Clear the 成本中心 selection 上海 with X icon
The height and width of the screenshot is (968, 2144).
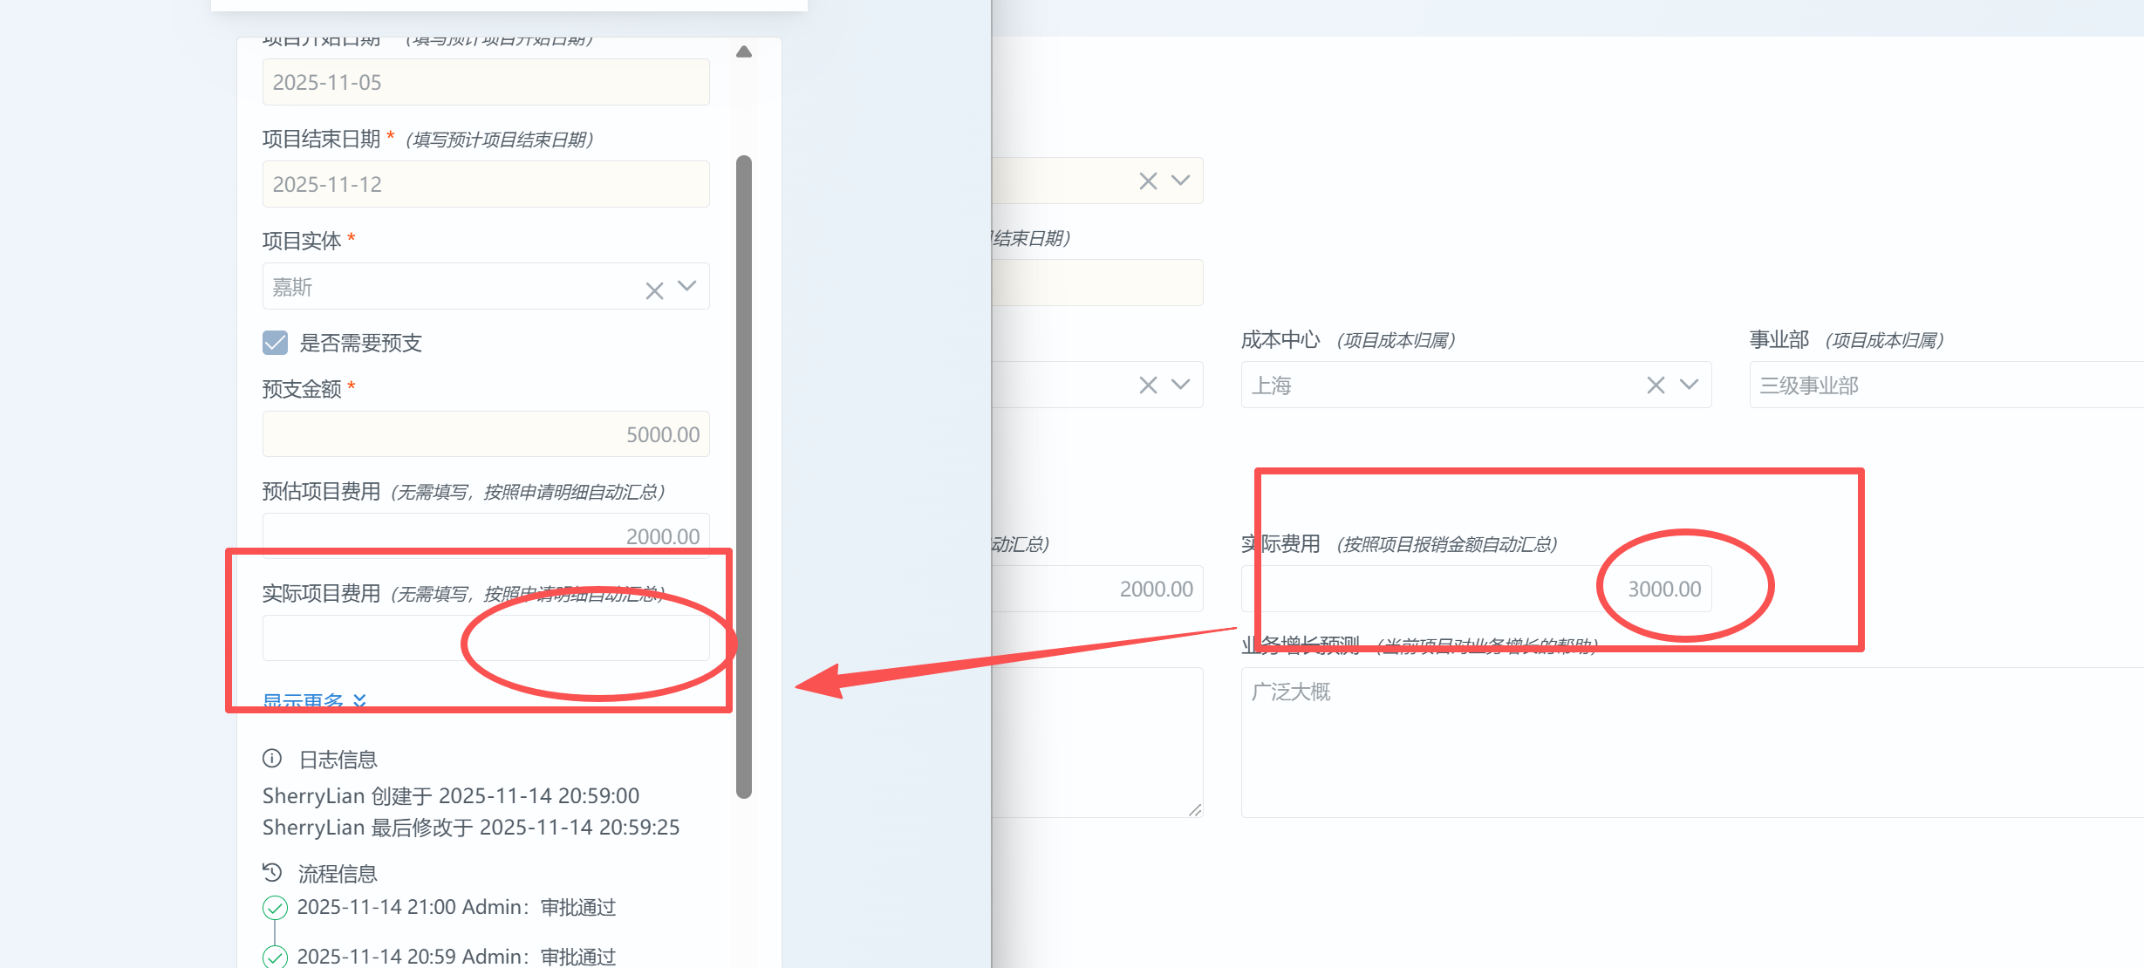click(x=1656, y=385)
